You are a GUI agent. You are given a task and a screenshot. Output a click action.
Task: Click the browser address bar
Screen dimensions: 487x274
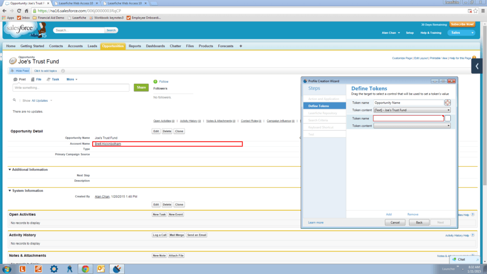click(248, 10)
